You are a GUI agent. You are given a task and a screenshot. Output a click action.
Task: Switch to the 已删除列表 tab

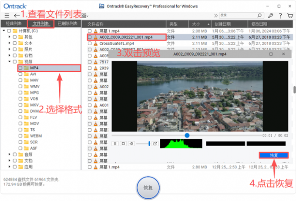pyautogui.click(x=67, y=23)
